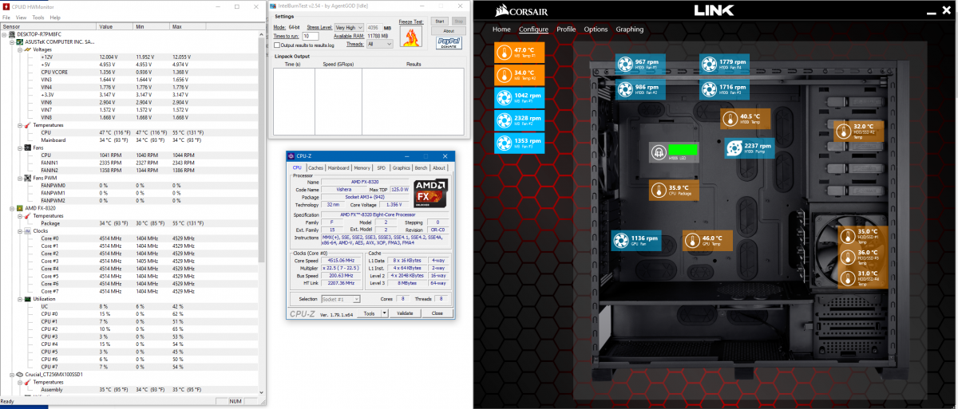Open the Graphing tab in Corsair Link

point(630,29)
